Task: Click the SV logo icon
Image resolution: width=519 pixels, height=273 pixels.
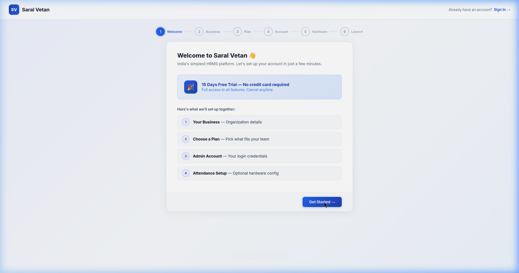Action: click(x=14, y=10)
